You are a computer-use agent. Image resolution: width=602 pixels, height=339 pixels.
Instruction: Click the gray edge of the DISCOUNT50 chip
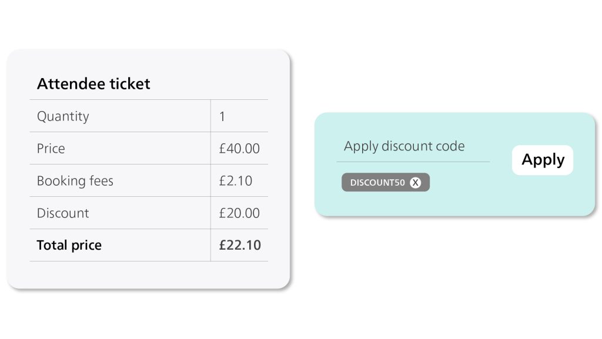pos(346,183)
